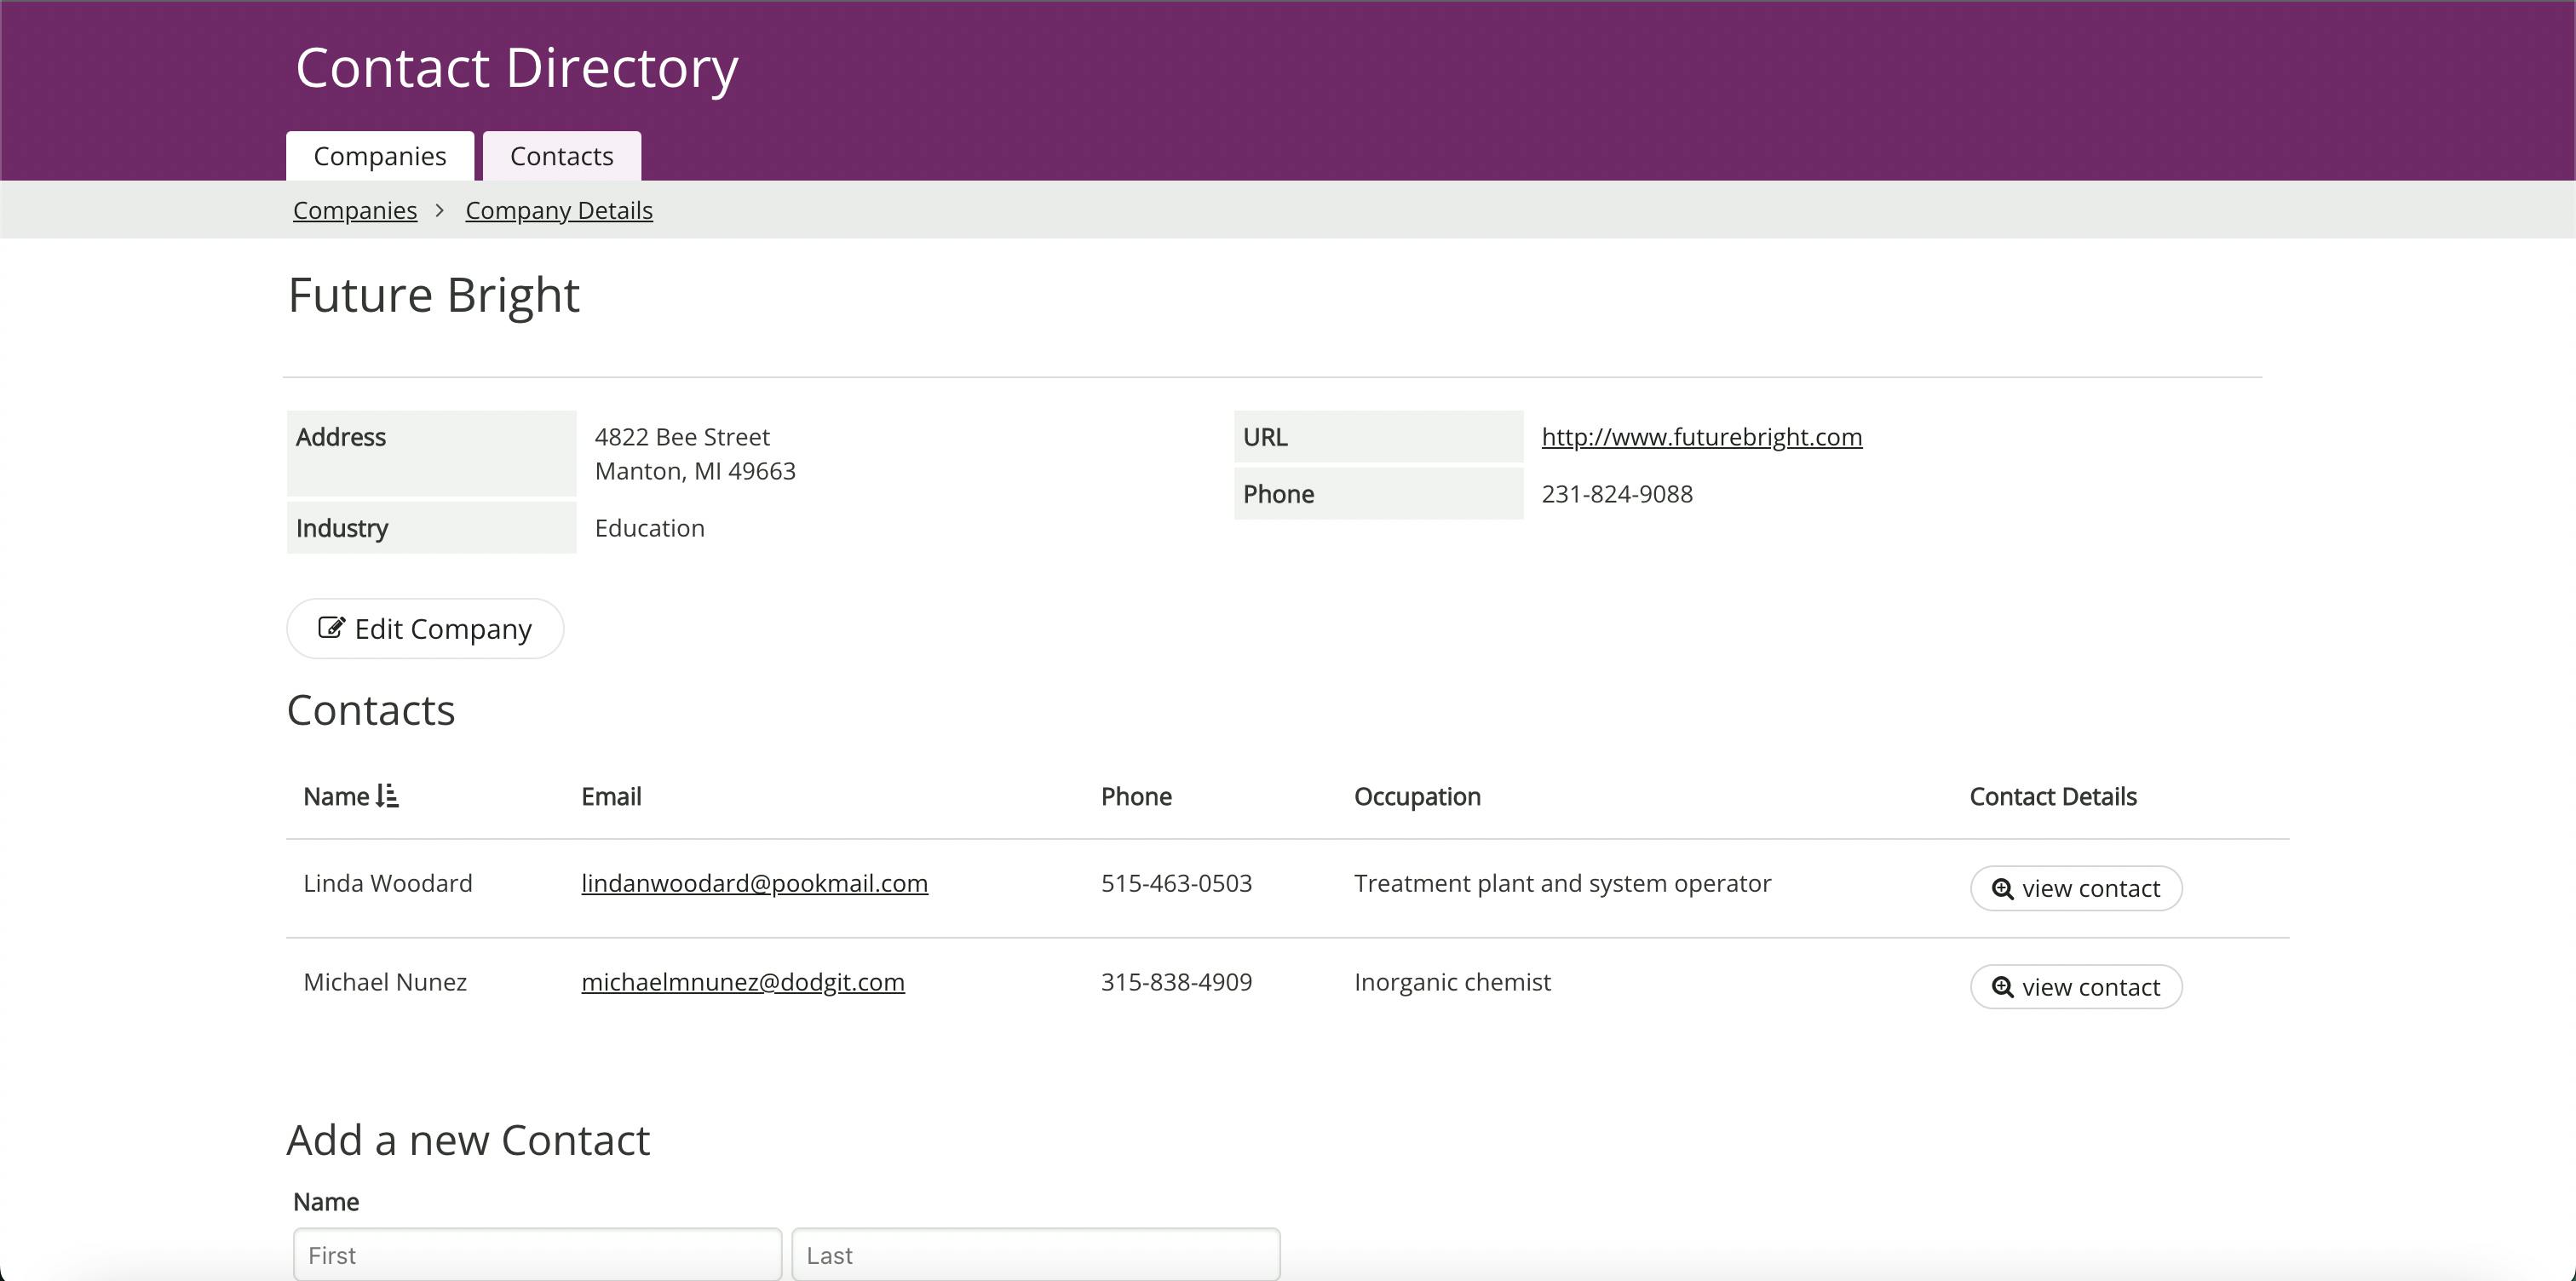Visit the futurebright.com website link
2576x1281 pixels.
[x=1701, y=437]
